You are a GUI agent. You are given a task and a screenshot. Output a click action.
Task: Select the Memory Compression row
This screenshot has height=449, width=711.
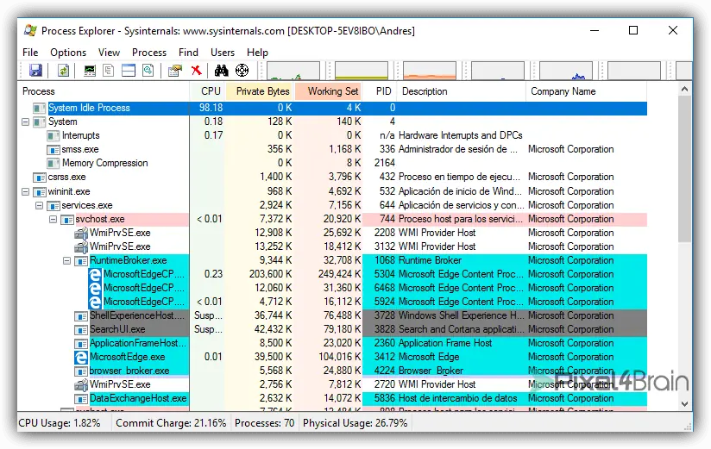[x=332, y=164]
